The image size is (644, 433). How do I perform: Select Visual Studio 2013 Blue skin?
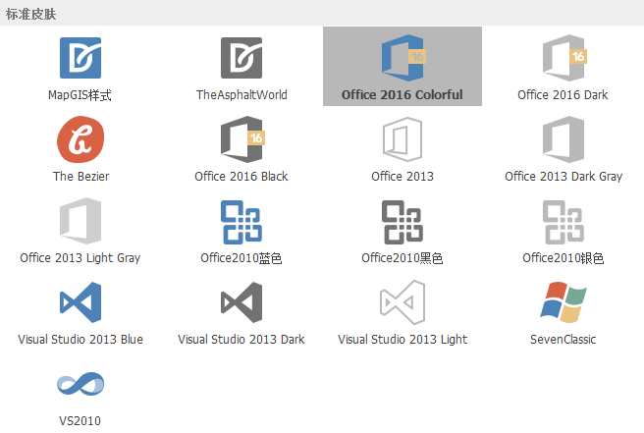point(80,302)
